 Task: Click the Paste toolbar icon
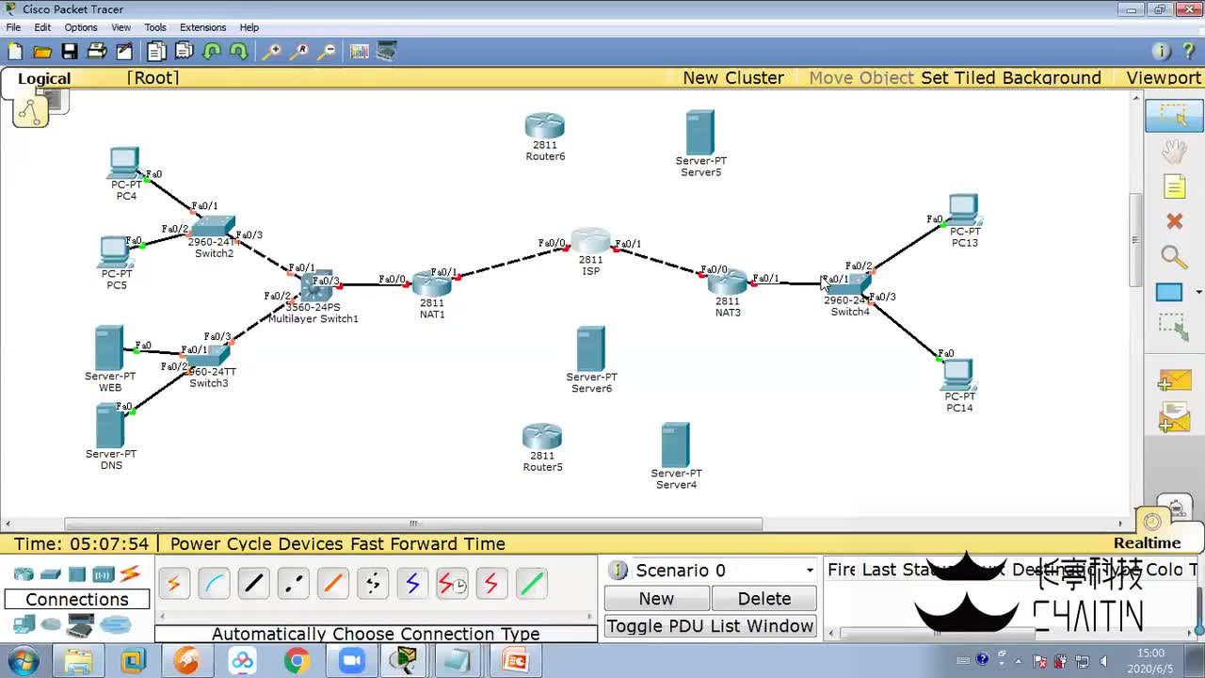[185, 52]
